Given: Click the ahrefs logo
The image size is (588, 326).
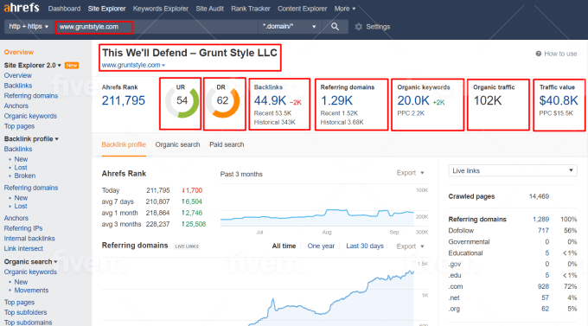Looking at the screenshot, I should (22, 8).
